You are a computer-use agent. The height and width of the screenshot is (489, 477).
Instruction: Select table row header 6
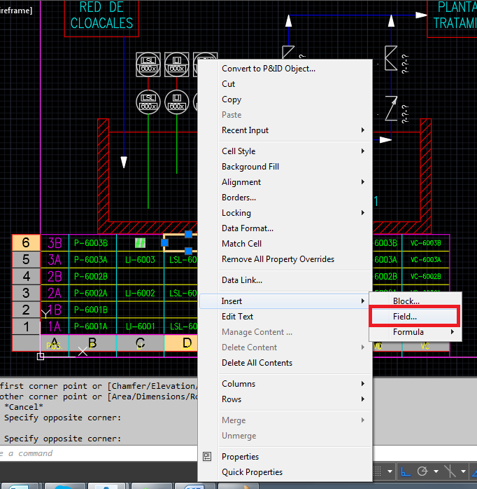click(x=26, y=242)
